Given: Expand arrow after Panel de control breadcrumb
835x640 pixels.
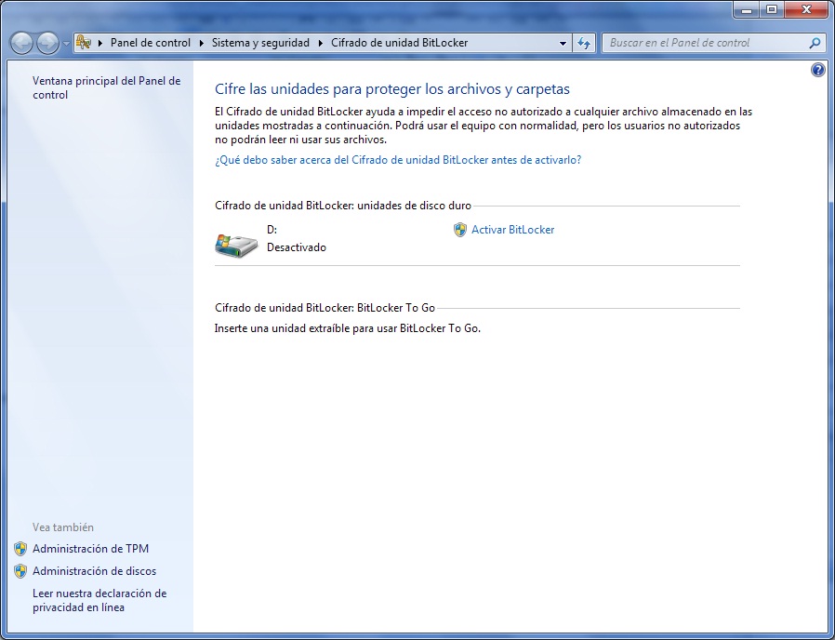Looking at the screenshot, I should (x=201, y=43).
